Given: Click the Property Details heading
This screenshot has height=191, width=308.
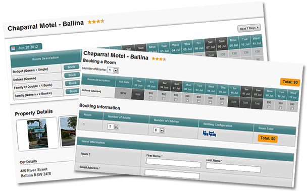Looking at the screenshot, I should coord(34,112).
